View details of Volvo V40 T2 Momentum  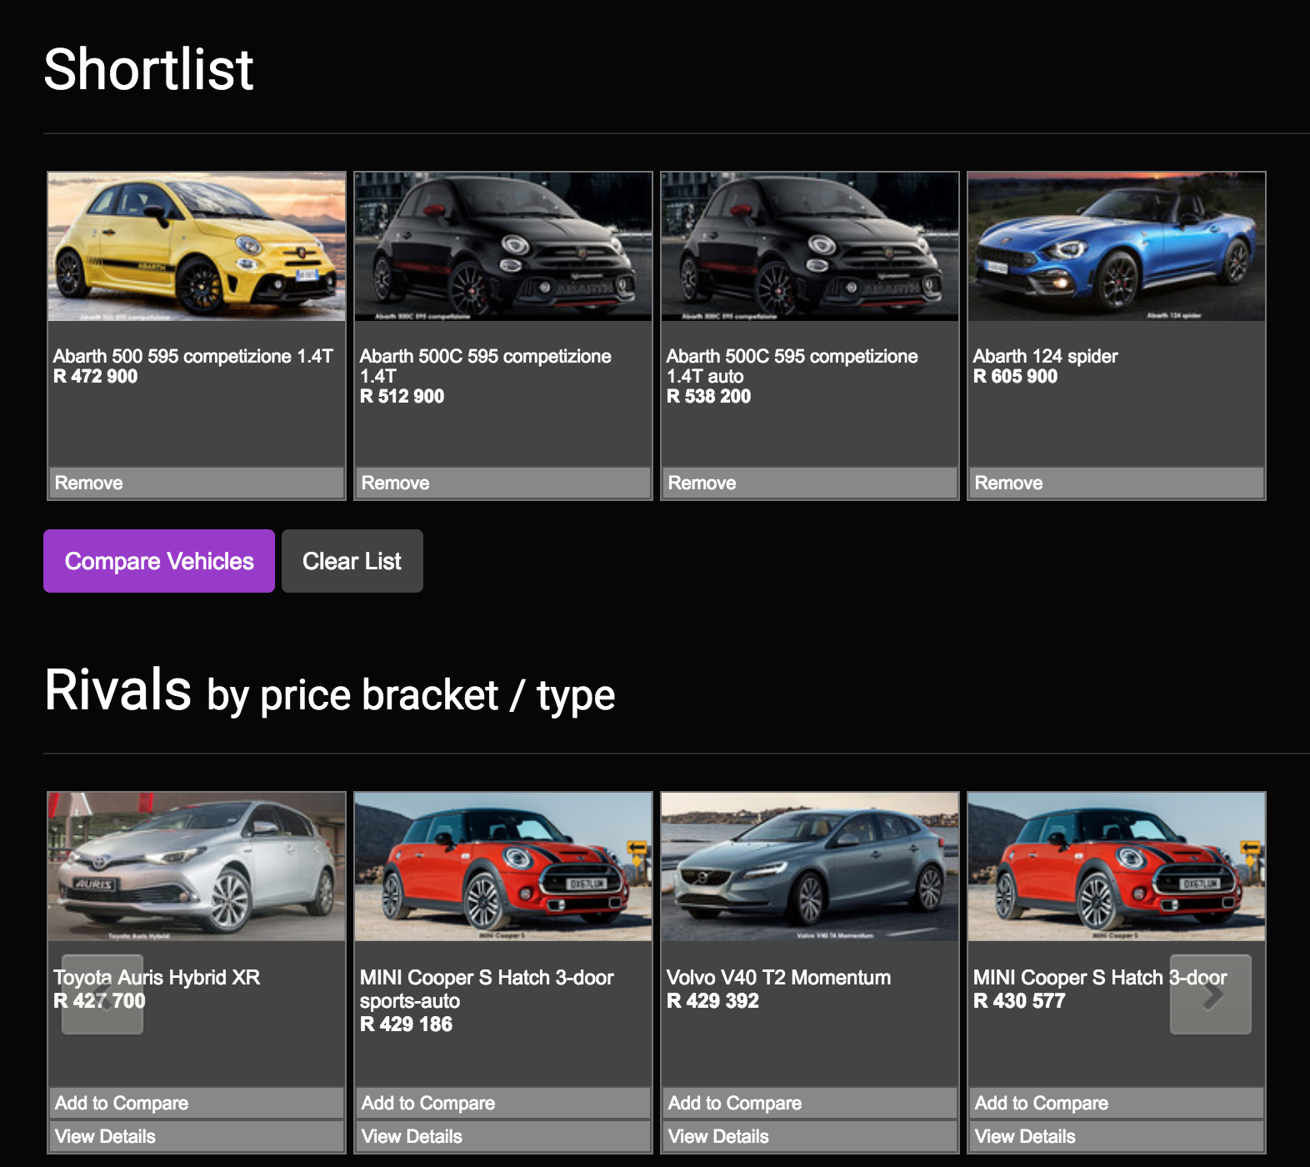[809, 1136]
